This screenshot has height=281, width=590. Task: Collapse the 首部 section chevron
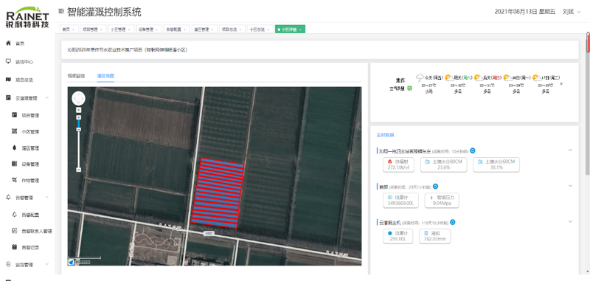pos(570,185)
